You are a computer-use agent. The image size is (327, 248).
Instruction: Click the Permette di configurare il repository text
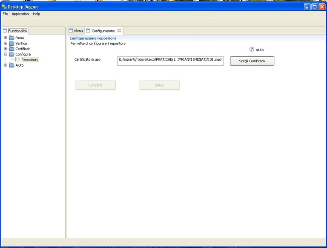point(98,44)
